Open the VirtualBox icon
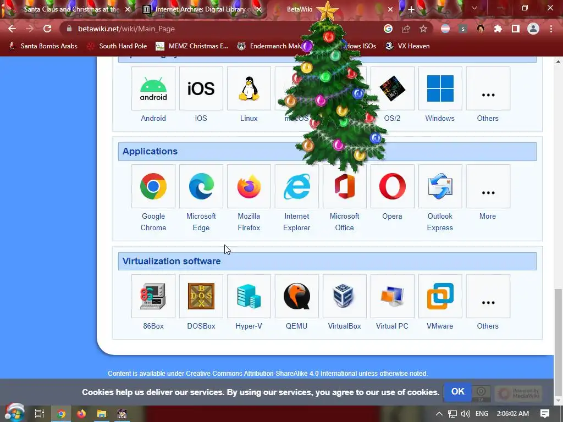Image resolution: width=563 pixels, height=422 pixels. tap(344, 296)
